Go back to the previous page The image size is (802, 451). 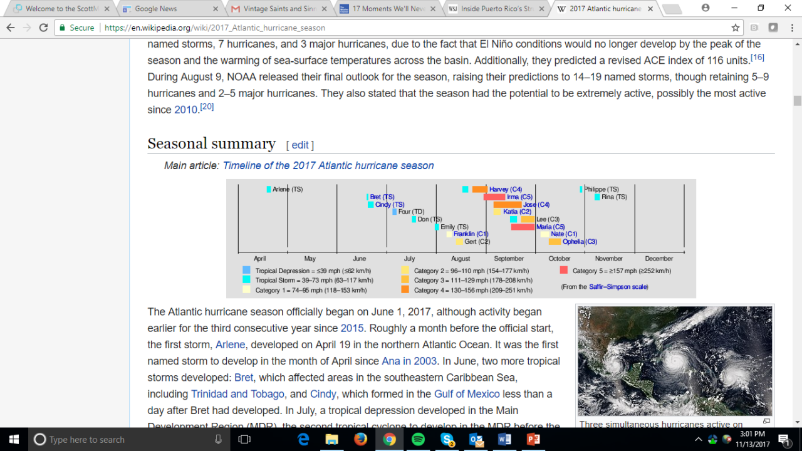(x=11, y=28)
